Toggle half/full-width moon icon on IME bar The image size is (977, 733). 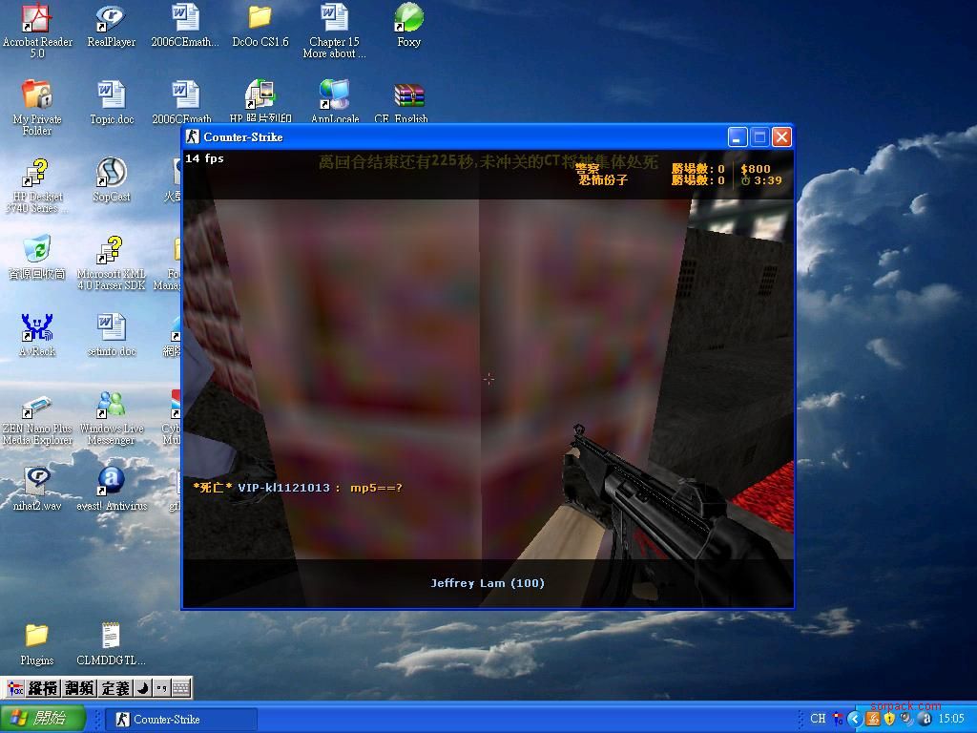141,688
